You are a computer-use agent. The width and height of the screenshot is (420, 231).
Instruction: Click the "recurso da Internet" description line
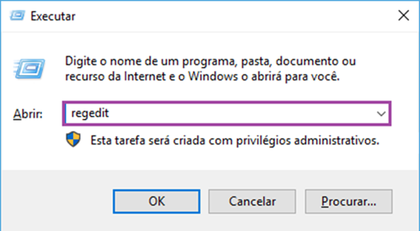click(x=116, y=77)
